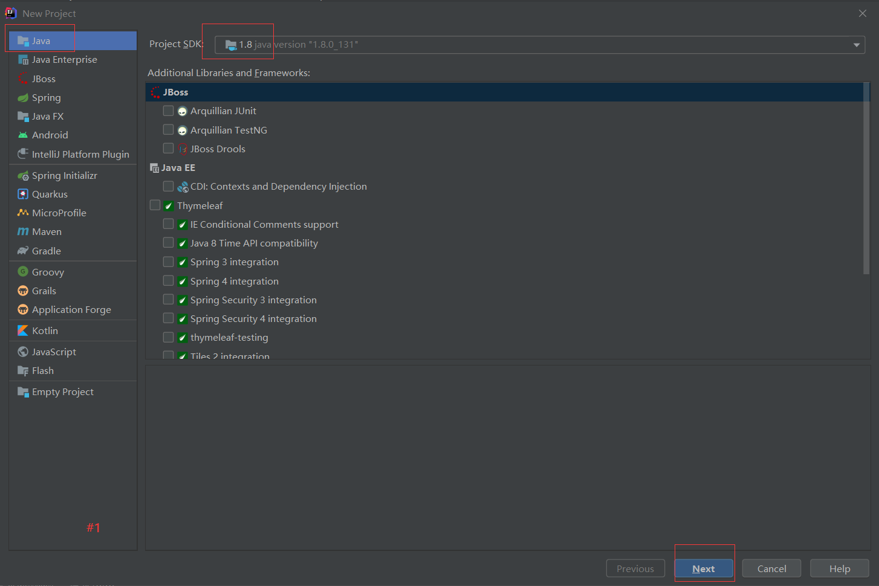The width and height of the screenshot is (879, 586).
Task: Tick IE Conditional Comments support checkbox
Action: tap(169, 224)
